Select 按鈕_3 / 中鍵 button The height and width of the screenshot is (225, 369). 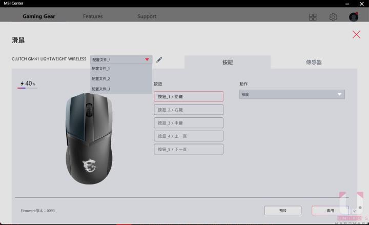[189, 123]
